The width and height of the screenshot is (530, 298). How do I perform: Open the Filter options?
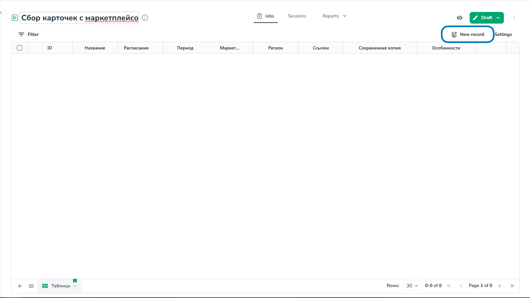point(29,34)
